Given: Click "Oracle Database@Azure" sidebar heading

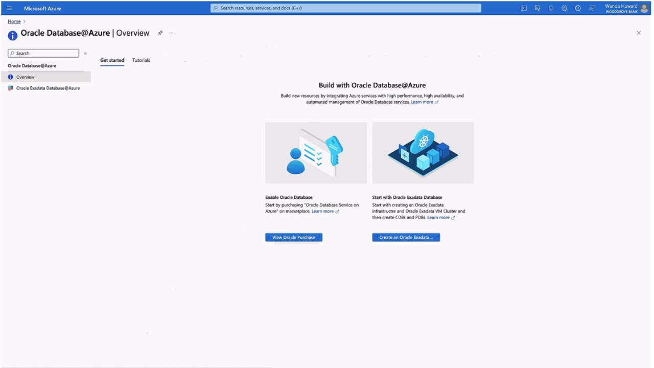Looking at the screenshot, I should [x=32, y=66].
